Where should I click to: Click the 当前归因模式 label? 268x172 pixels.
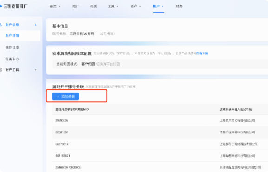(x=67, y=64)
